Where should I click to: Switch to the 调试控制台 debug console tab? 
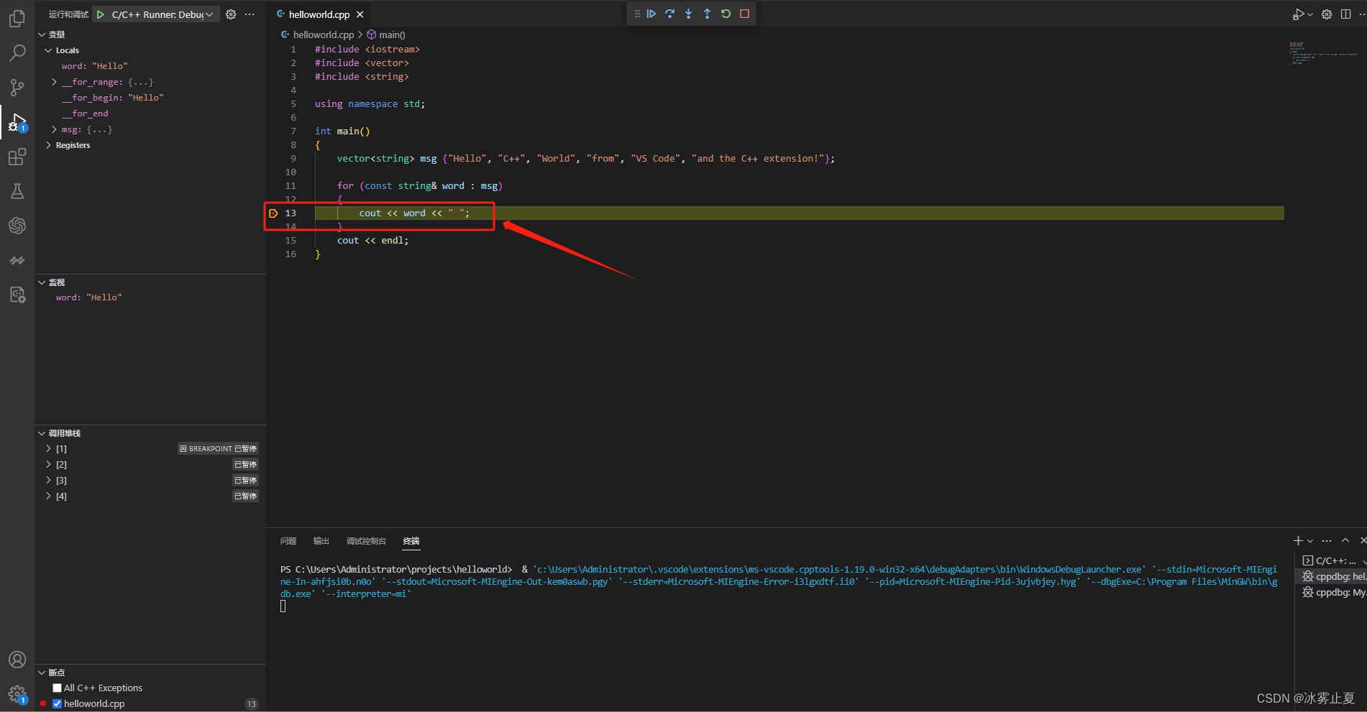click(x=366, y=541)
